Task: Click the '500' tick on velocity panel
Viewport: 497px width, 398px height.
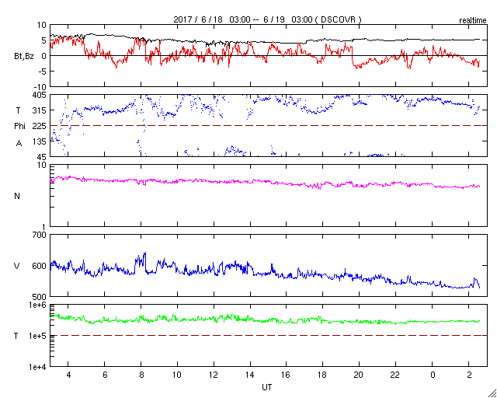Action: pyautogui.click(x=40, y=297)
